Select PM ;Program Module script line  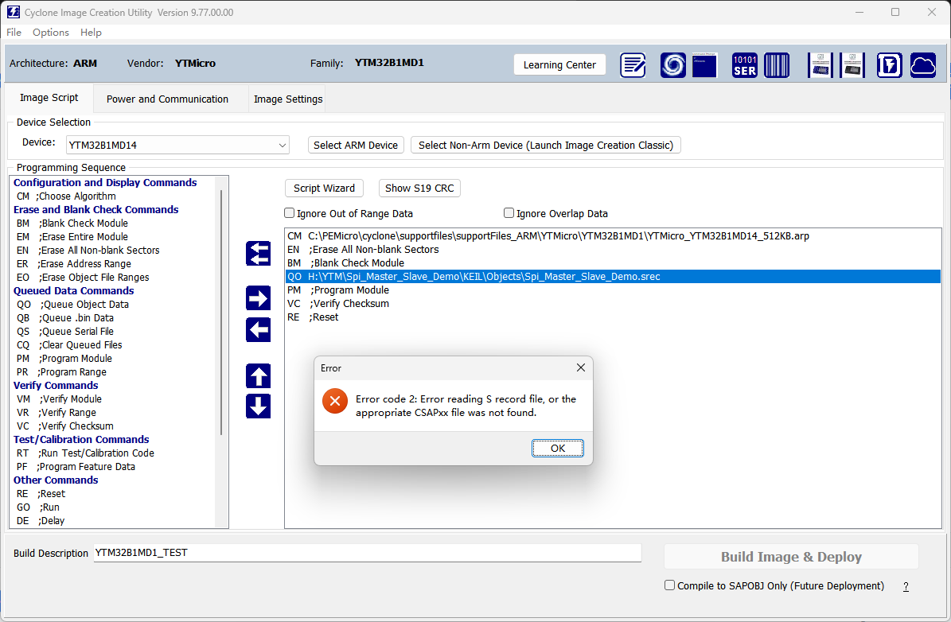point(613,290)
